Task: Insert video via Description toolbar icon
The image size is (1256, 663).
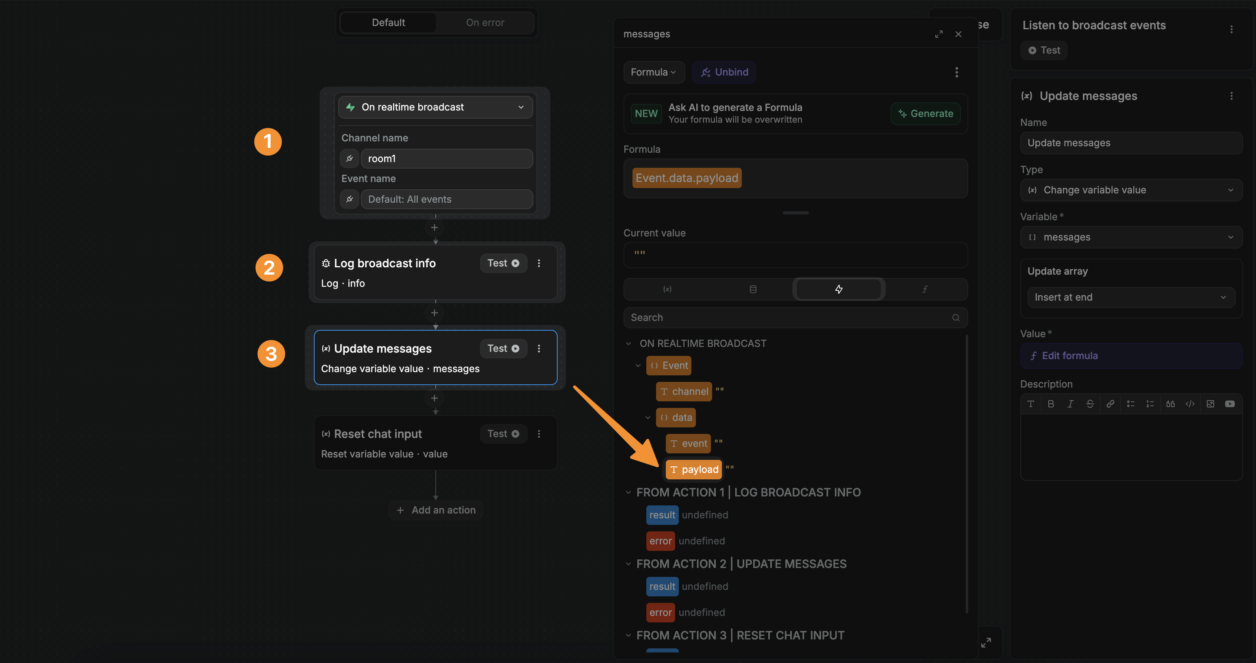Action: [1230, 404]
